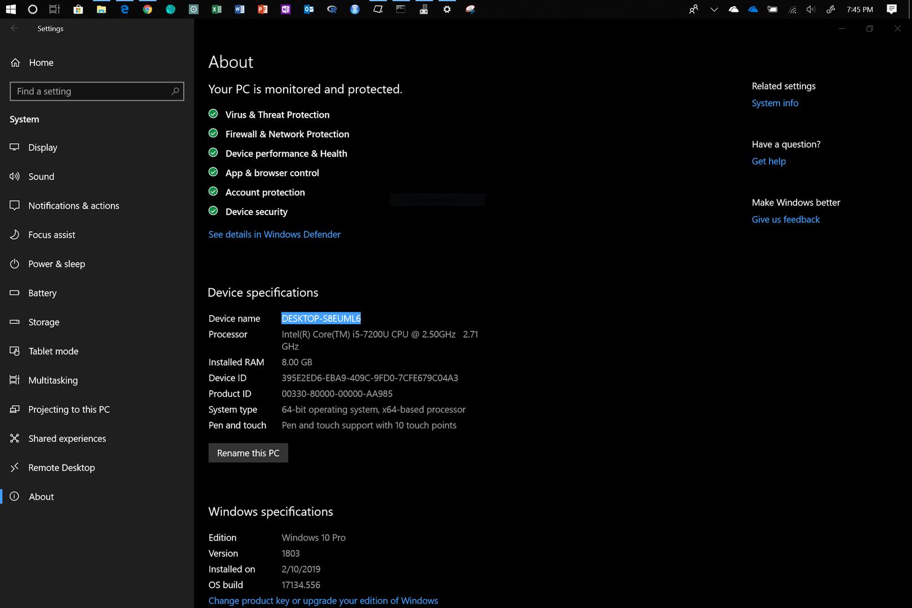Select Focus assist in sidebar
This screenshot has height=608, width=912.
97,235
